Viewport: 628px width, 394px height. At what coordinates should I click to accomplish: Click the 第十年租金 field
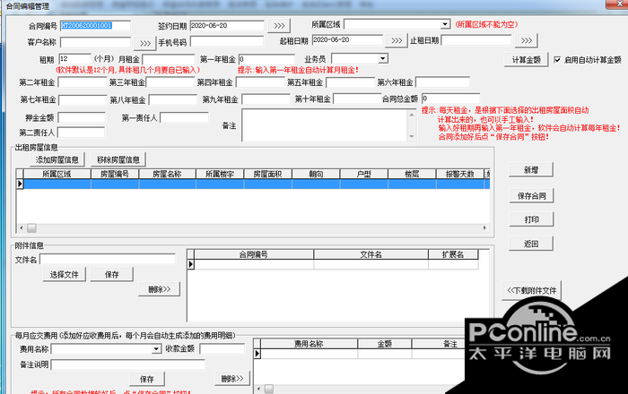(357, 98)
